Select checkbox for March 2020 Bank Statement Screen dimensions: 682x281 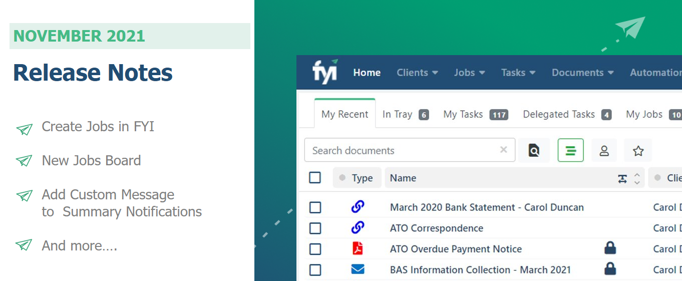click(315, 207)
